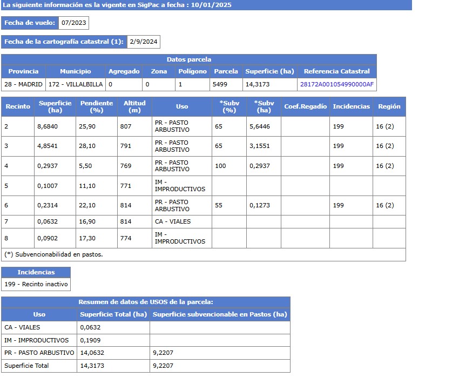The height and width of the screenshot is (384, 459).
Task: Click the Región column header
Action: [x=389, y=106]
